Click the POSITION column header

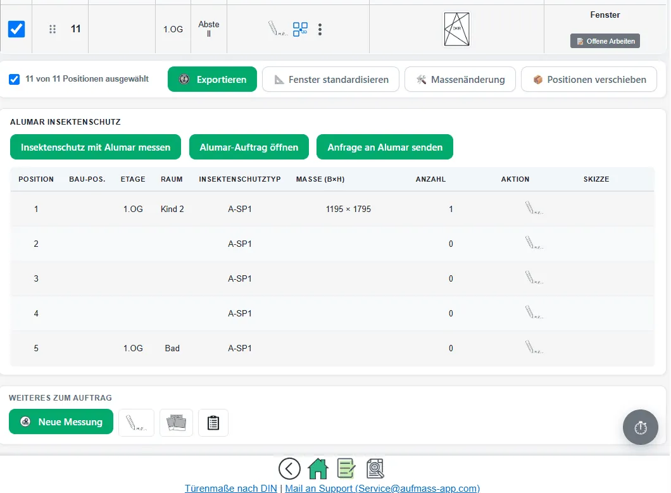click(x=36, y=179)
